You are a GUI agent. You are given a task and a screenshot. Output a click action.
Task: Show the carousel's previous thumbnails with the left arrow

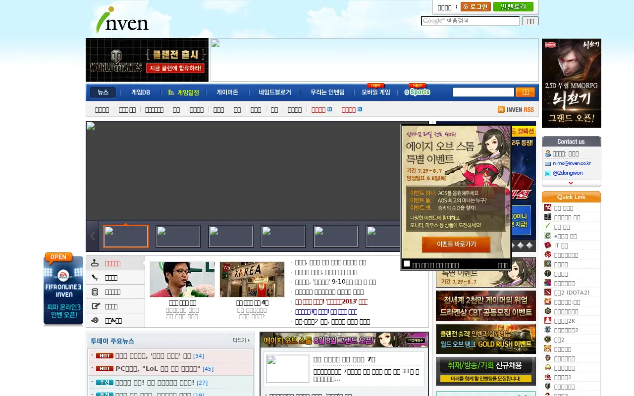(93, 236)
